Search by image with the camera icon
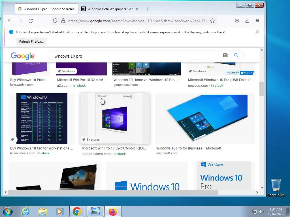The image size is (290, 217). pos(225,55)
